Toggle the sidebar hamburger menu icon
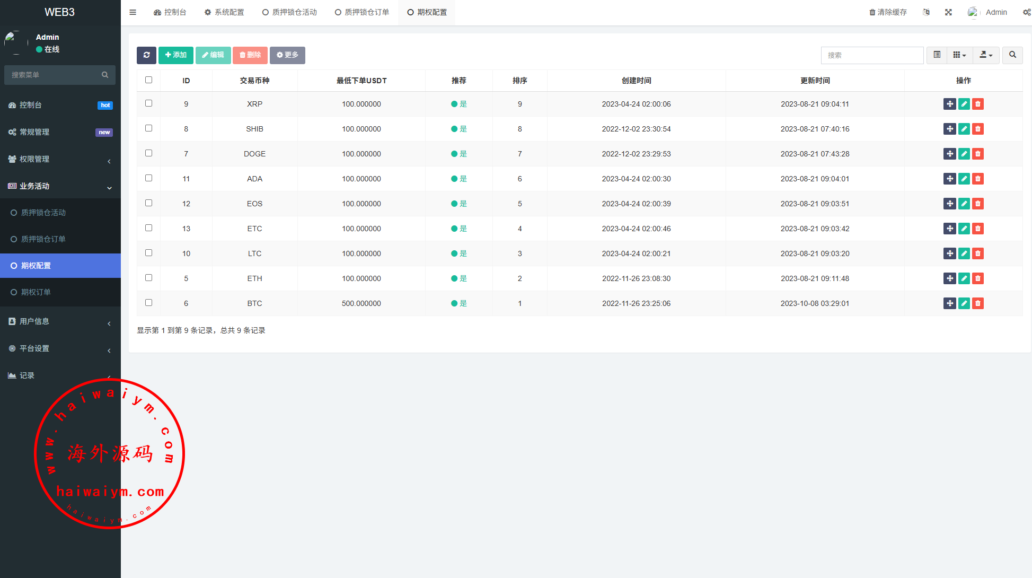1032x578 pixels. coord(133,12)
